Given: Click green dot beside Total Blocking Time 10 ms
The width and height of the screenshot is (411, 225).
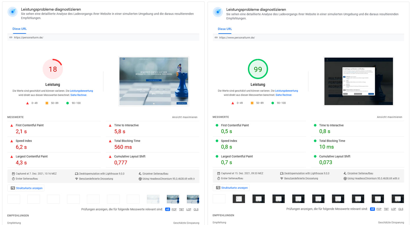Looking at the screenshot, I should point(315,141).
